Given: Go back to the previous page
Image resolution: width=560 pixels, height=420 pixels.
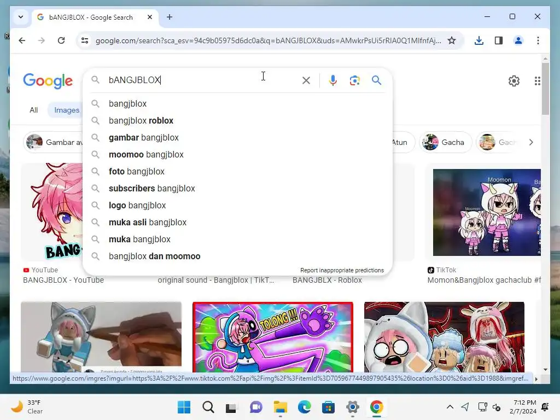Looking at the screenshot, I should coord(22,40).
